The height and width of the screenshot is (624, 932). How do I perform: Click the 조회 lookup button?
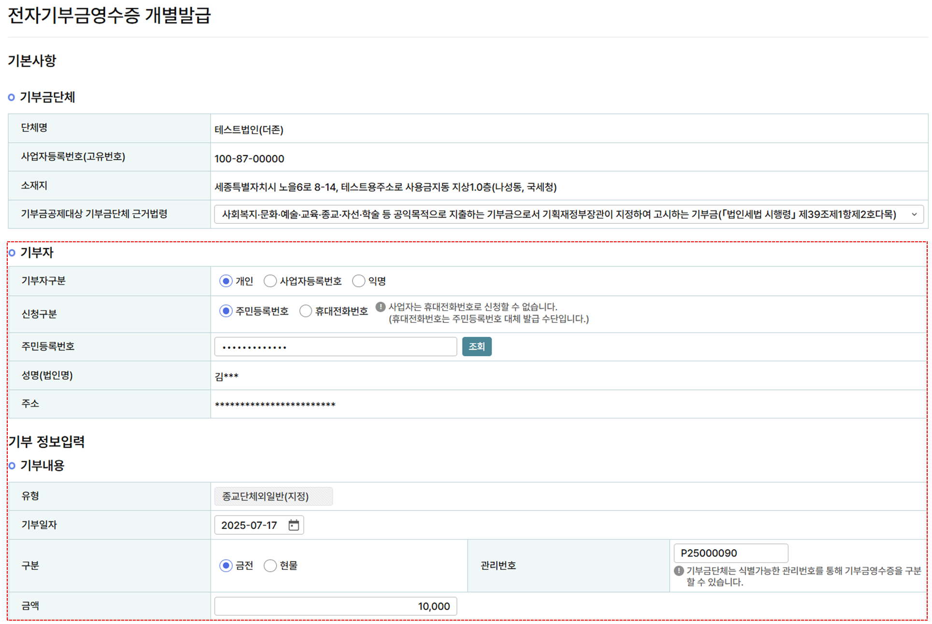tap(476, 347)
